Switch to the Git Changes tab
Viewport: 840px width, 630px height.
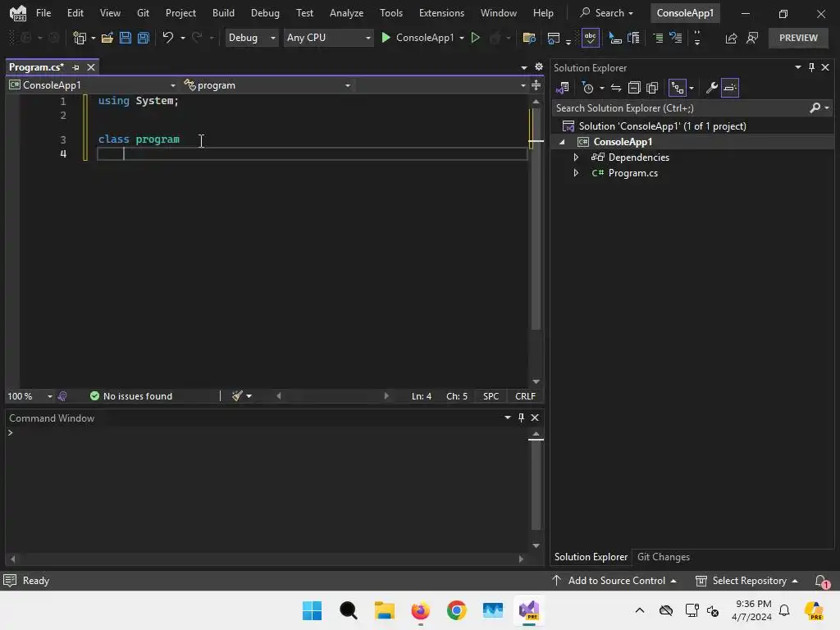(x=663, y=557)
